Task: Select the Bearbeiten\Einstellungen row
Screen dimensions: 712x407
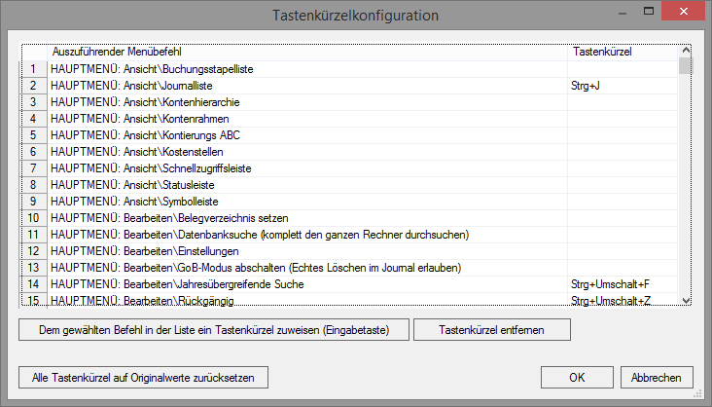Action: (x=349, y=251)
